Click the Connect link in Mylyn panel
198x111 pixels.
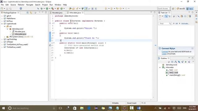click(x=165, y=51)
